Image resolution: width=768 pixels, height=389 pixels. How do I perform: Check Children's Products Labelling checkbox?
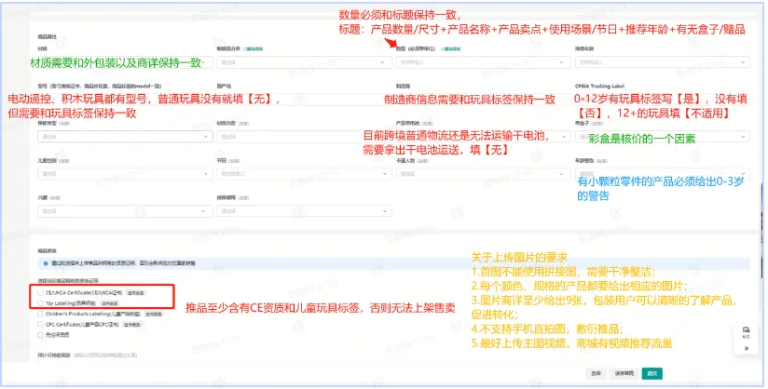[x=40, y=315]
